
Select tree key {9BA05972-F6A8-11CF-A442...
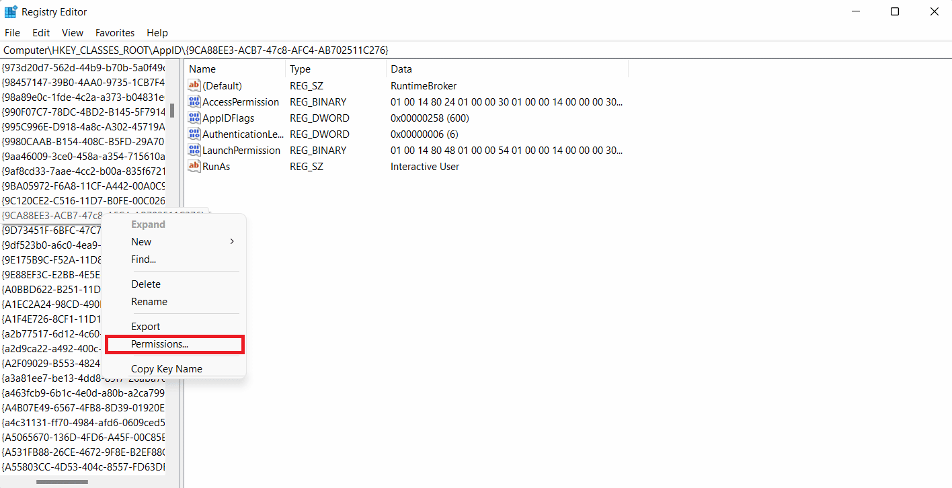(83, 186)
